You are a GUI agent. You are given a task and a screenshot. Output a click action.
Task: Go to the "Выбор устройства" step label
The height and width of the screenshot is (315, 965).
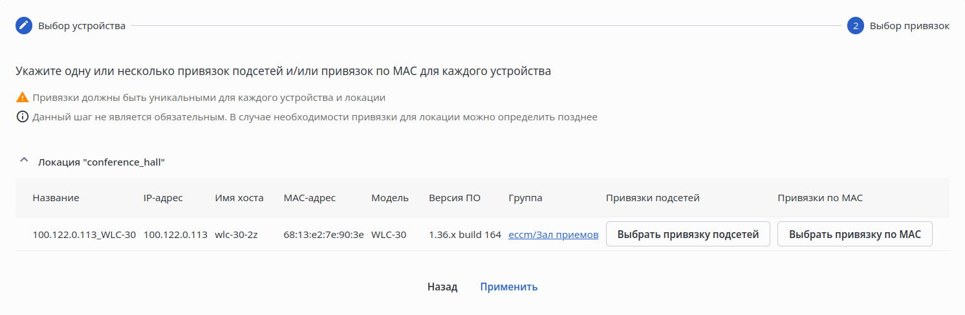pyautogui.click(x=81, y=26)
